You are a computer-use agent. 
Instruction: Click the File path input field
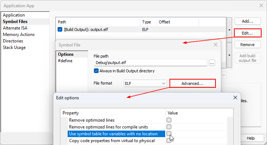pos(150,63)
